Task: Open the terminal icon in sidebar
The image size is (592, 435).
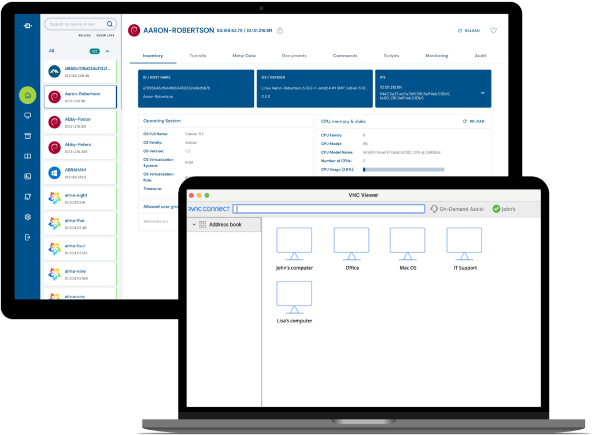Action: tap(27, 176)
